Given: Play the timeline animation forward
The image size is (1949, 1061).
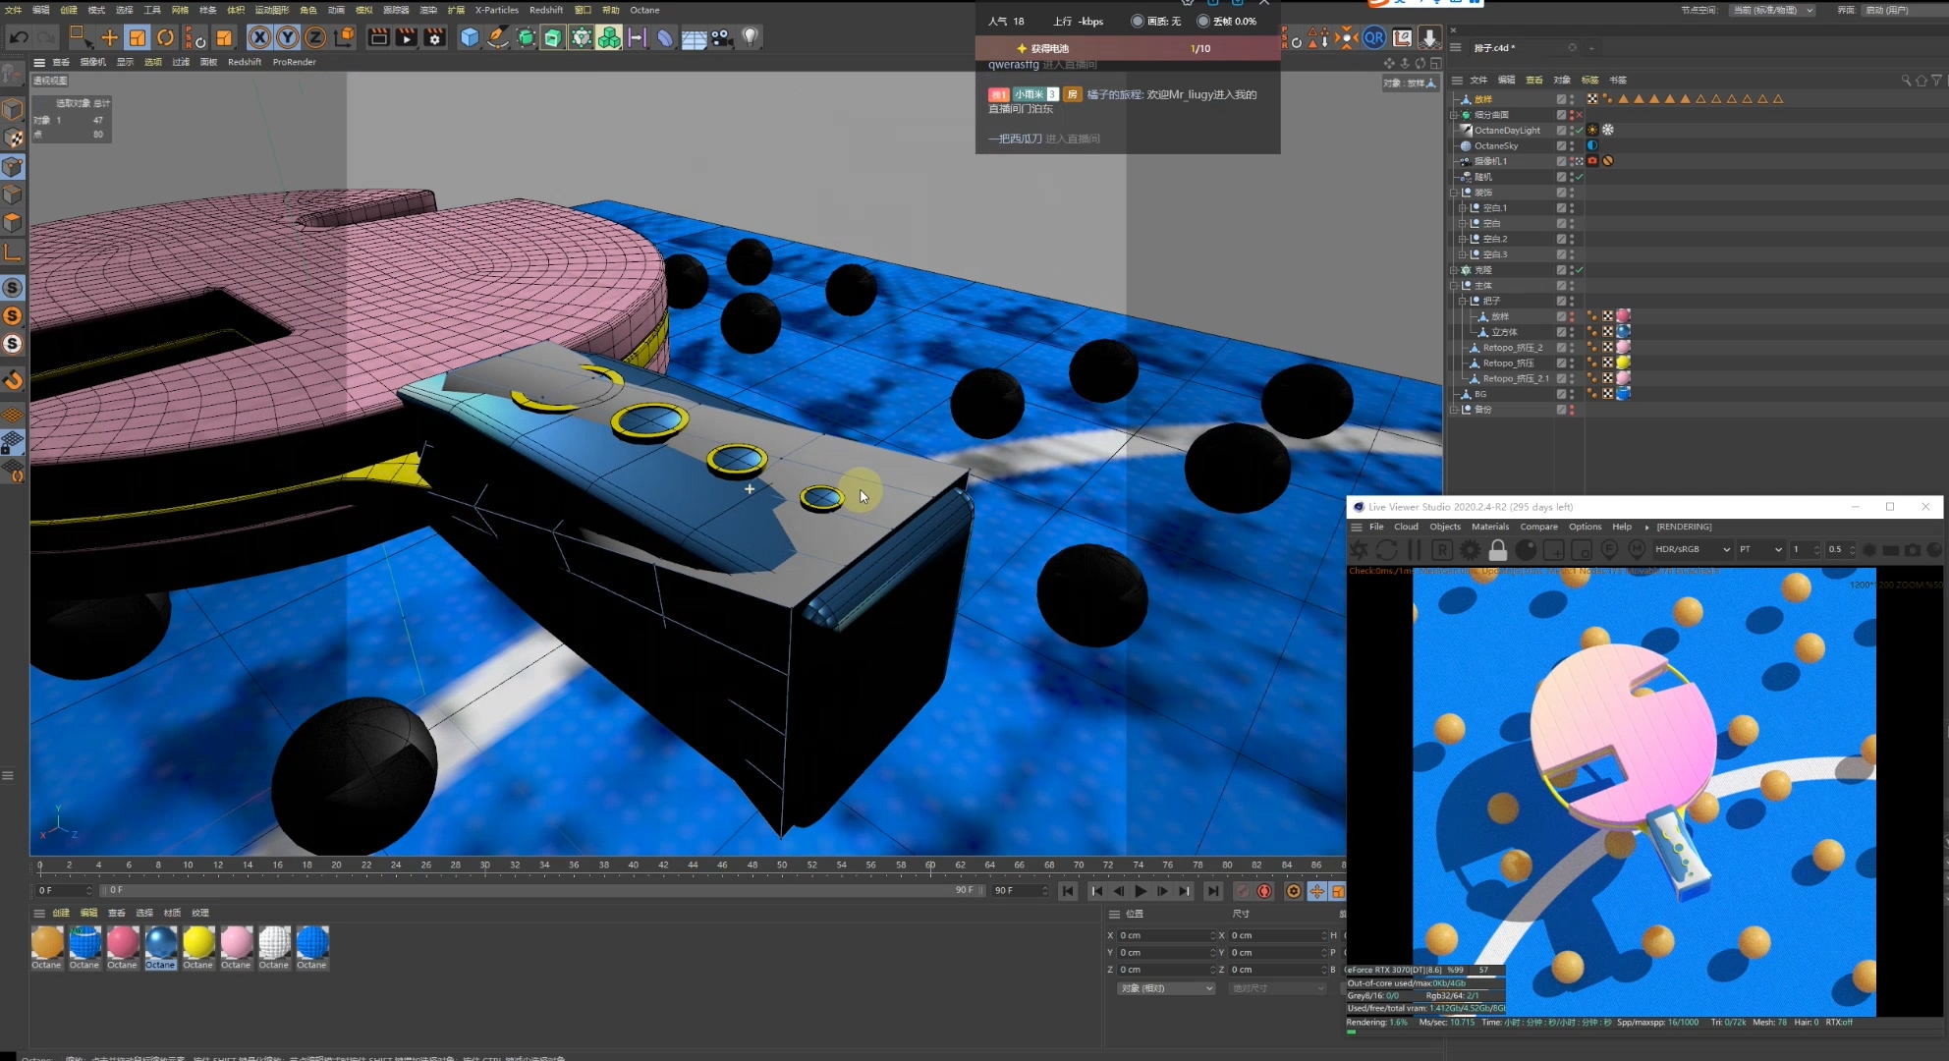Looking at the screenshot, I should tap(1141, 891).
